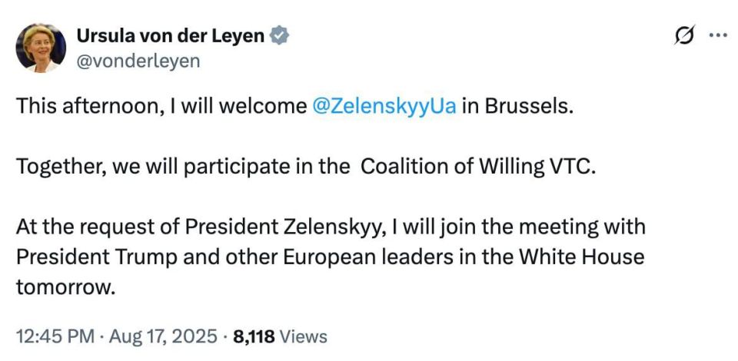The width and height of the screenshot is (738, 361).
Task: Open the three-dot more options menu
Action: coord(716,35)
